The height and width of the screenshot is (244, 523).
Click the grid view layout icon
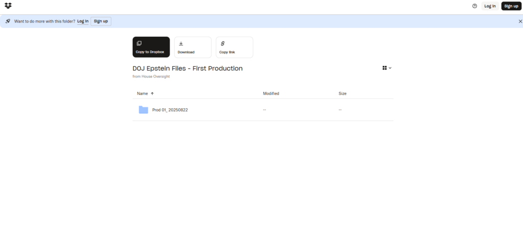coord(385,68)
